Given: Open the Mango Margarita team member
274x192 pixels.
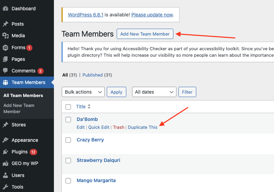Looking at the screenshot, I should tap(96, 180).
